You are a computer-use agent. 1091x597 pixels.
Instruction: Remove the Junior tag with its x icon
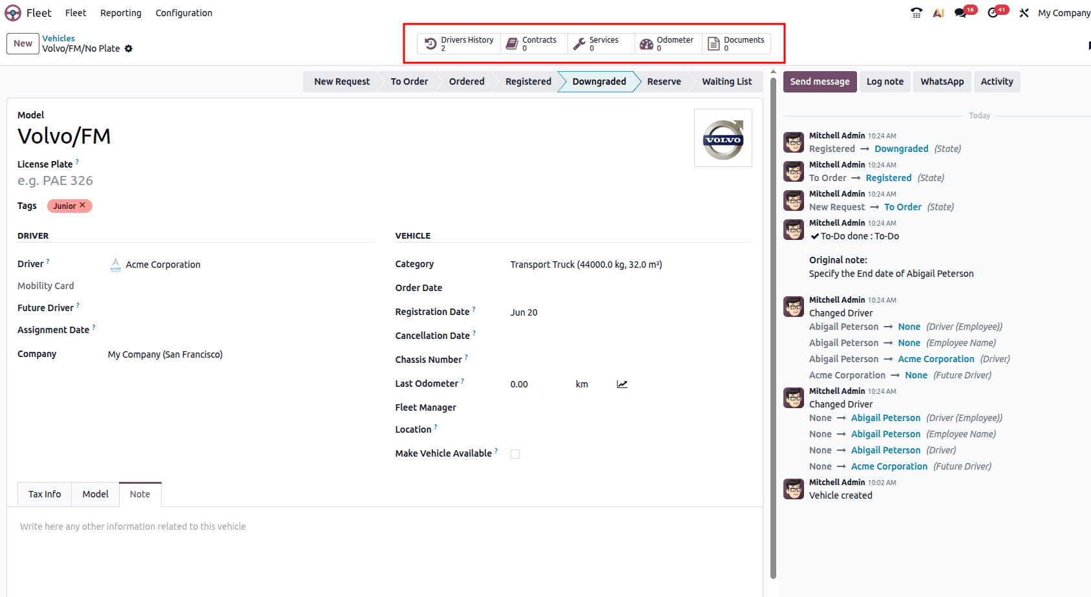coord(82,205)
